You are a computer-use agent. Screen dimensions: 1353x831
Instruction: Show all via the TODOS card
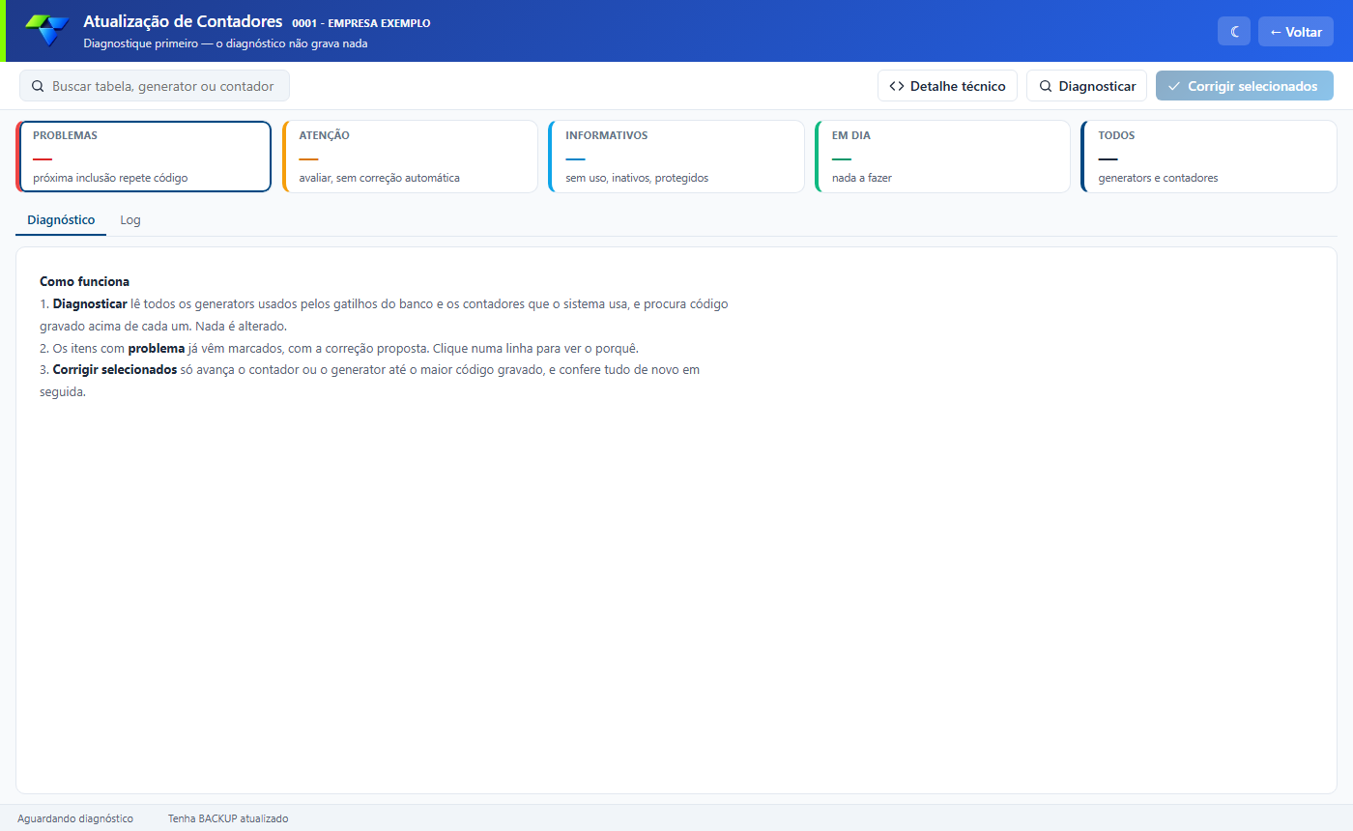1209,157
